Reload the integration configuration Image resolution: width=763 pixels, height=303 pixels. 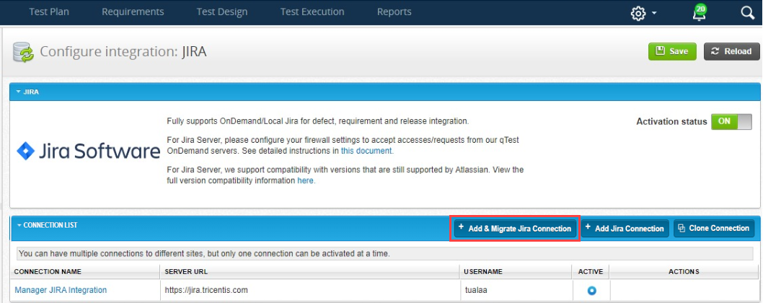pyautogui.click(x=731, y=51)
